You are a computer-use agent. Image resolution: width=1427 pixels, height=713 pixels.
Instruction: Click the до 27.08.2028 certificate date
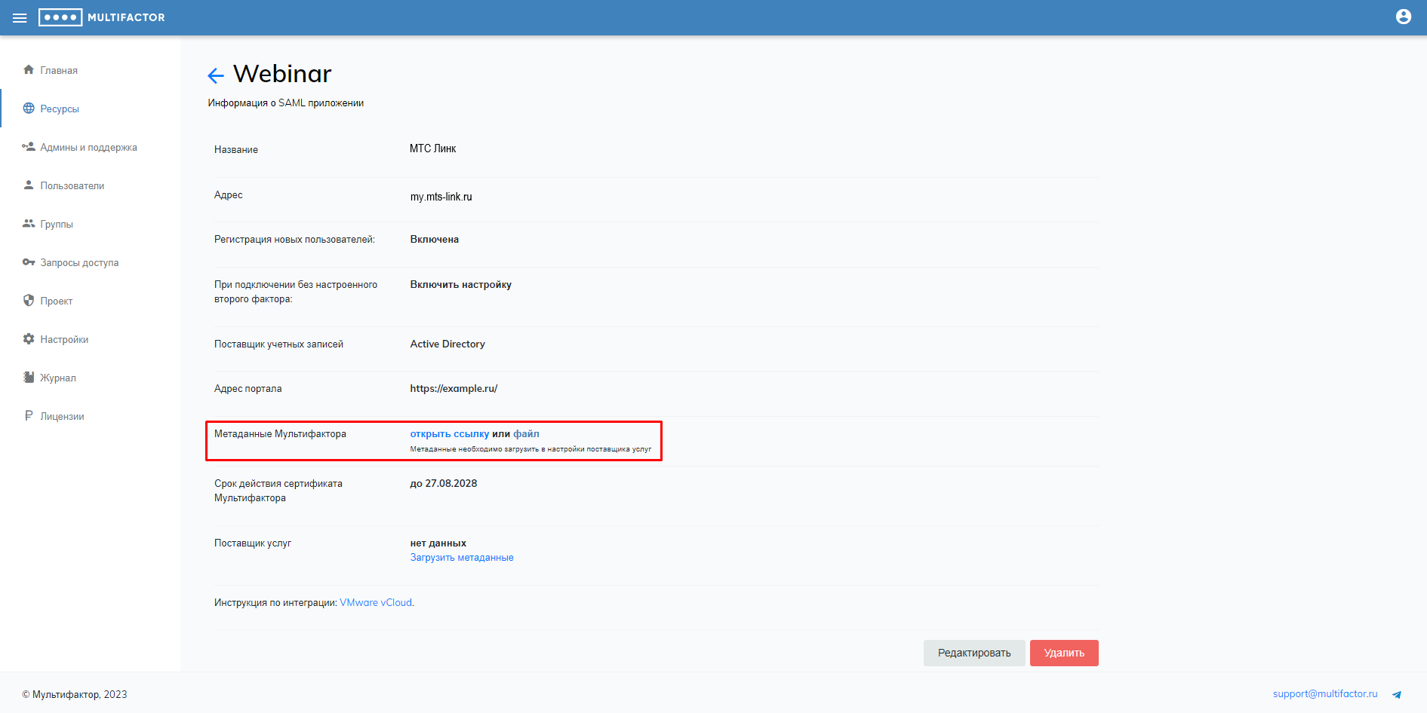[444, 484]
